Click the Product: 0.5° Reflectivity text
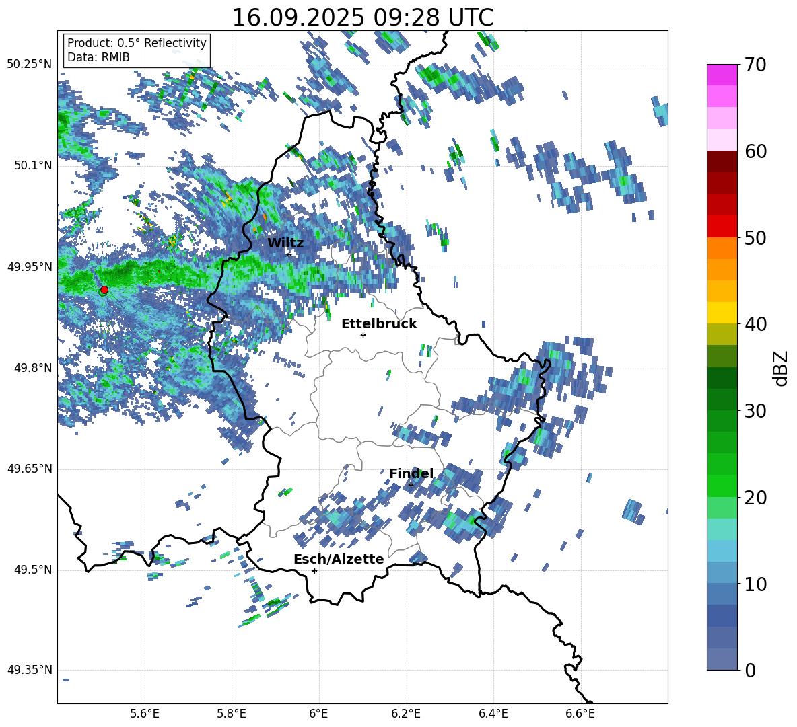Viewport: 797px width, 727px height. coord(137,43)
